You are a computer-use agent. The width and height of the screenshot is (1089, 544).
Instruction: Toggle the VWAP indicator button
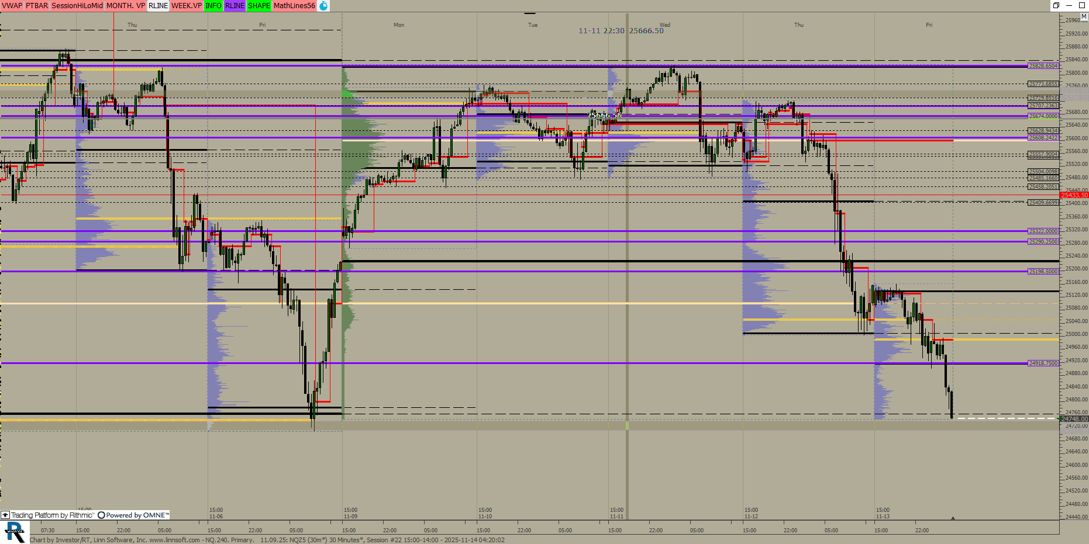coord(12,6)
